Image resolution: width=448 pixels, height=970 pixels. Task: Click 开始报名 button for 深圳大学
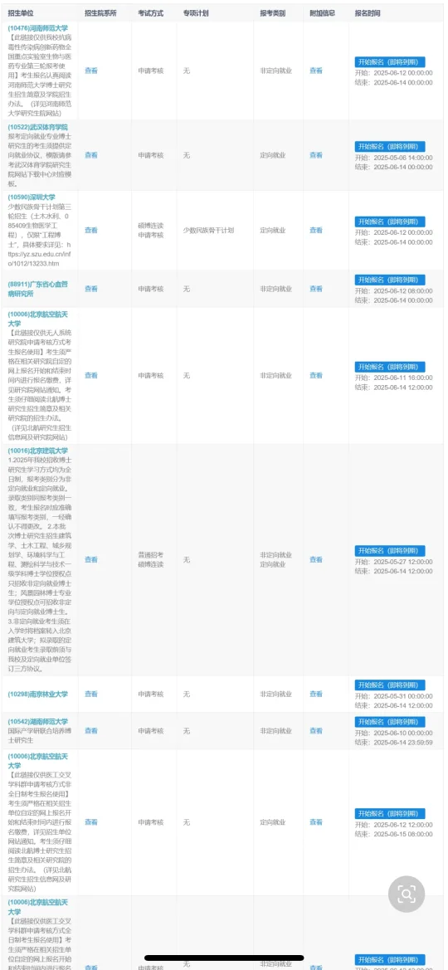(x=390, y=222)
